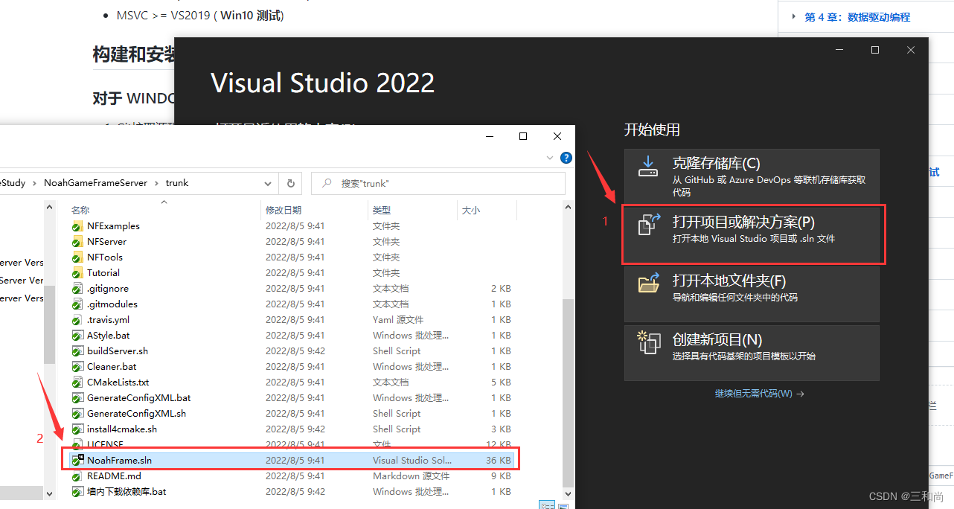This screenshot has width=954, height=509.
Task: Click the GenerateConfigXML.sh file icon
Action: (77, 414)
